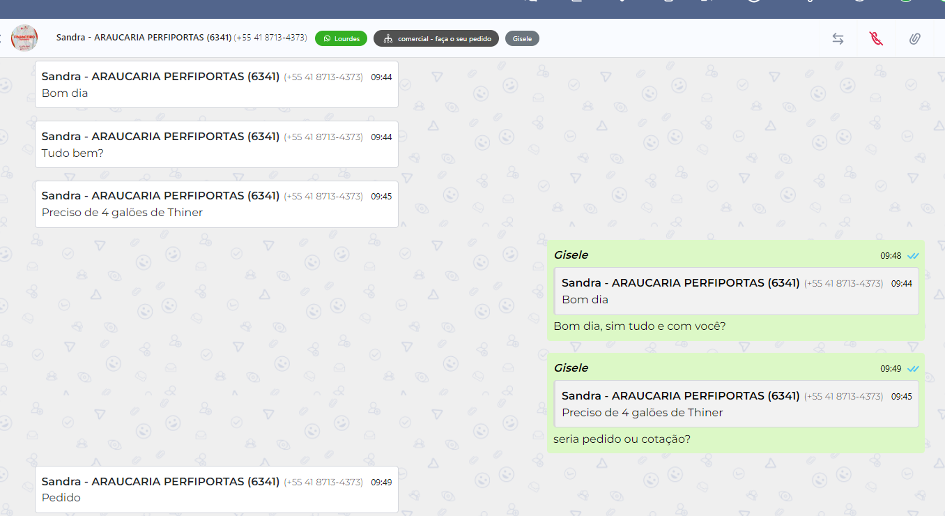End the chat with red phone icon
Screen dimensions: 945x516
coord(876,39)
